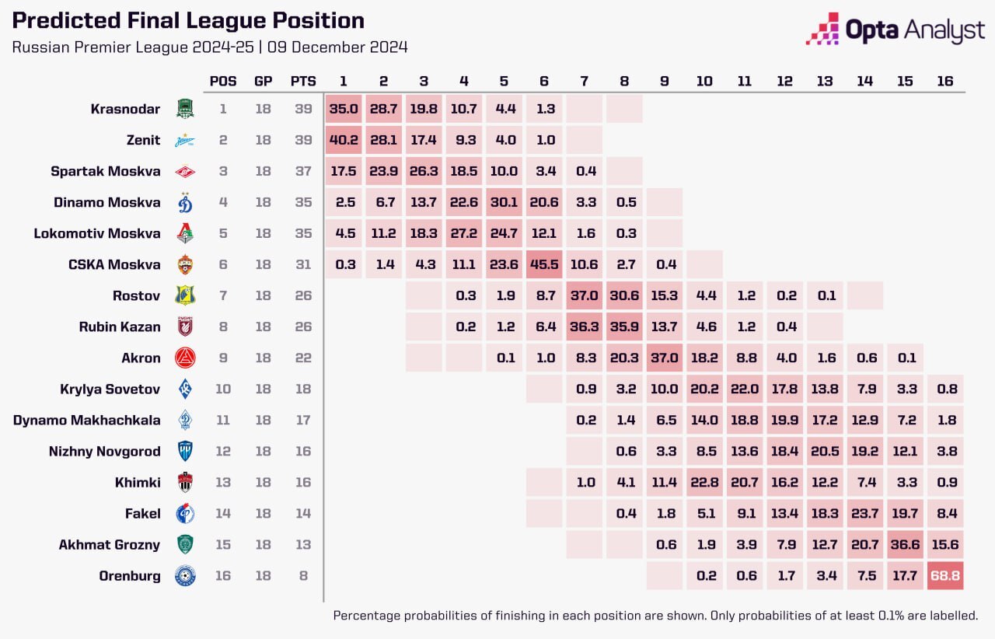The image size is (995, 639).
Task: Click the Rostov club badge
Action: click(x=185, y=295)
